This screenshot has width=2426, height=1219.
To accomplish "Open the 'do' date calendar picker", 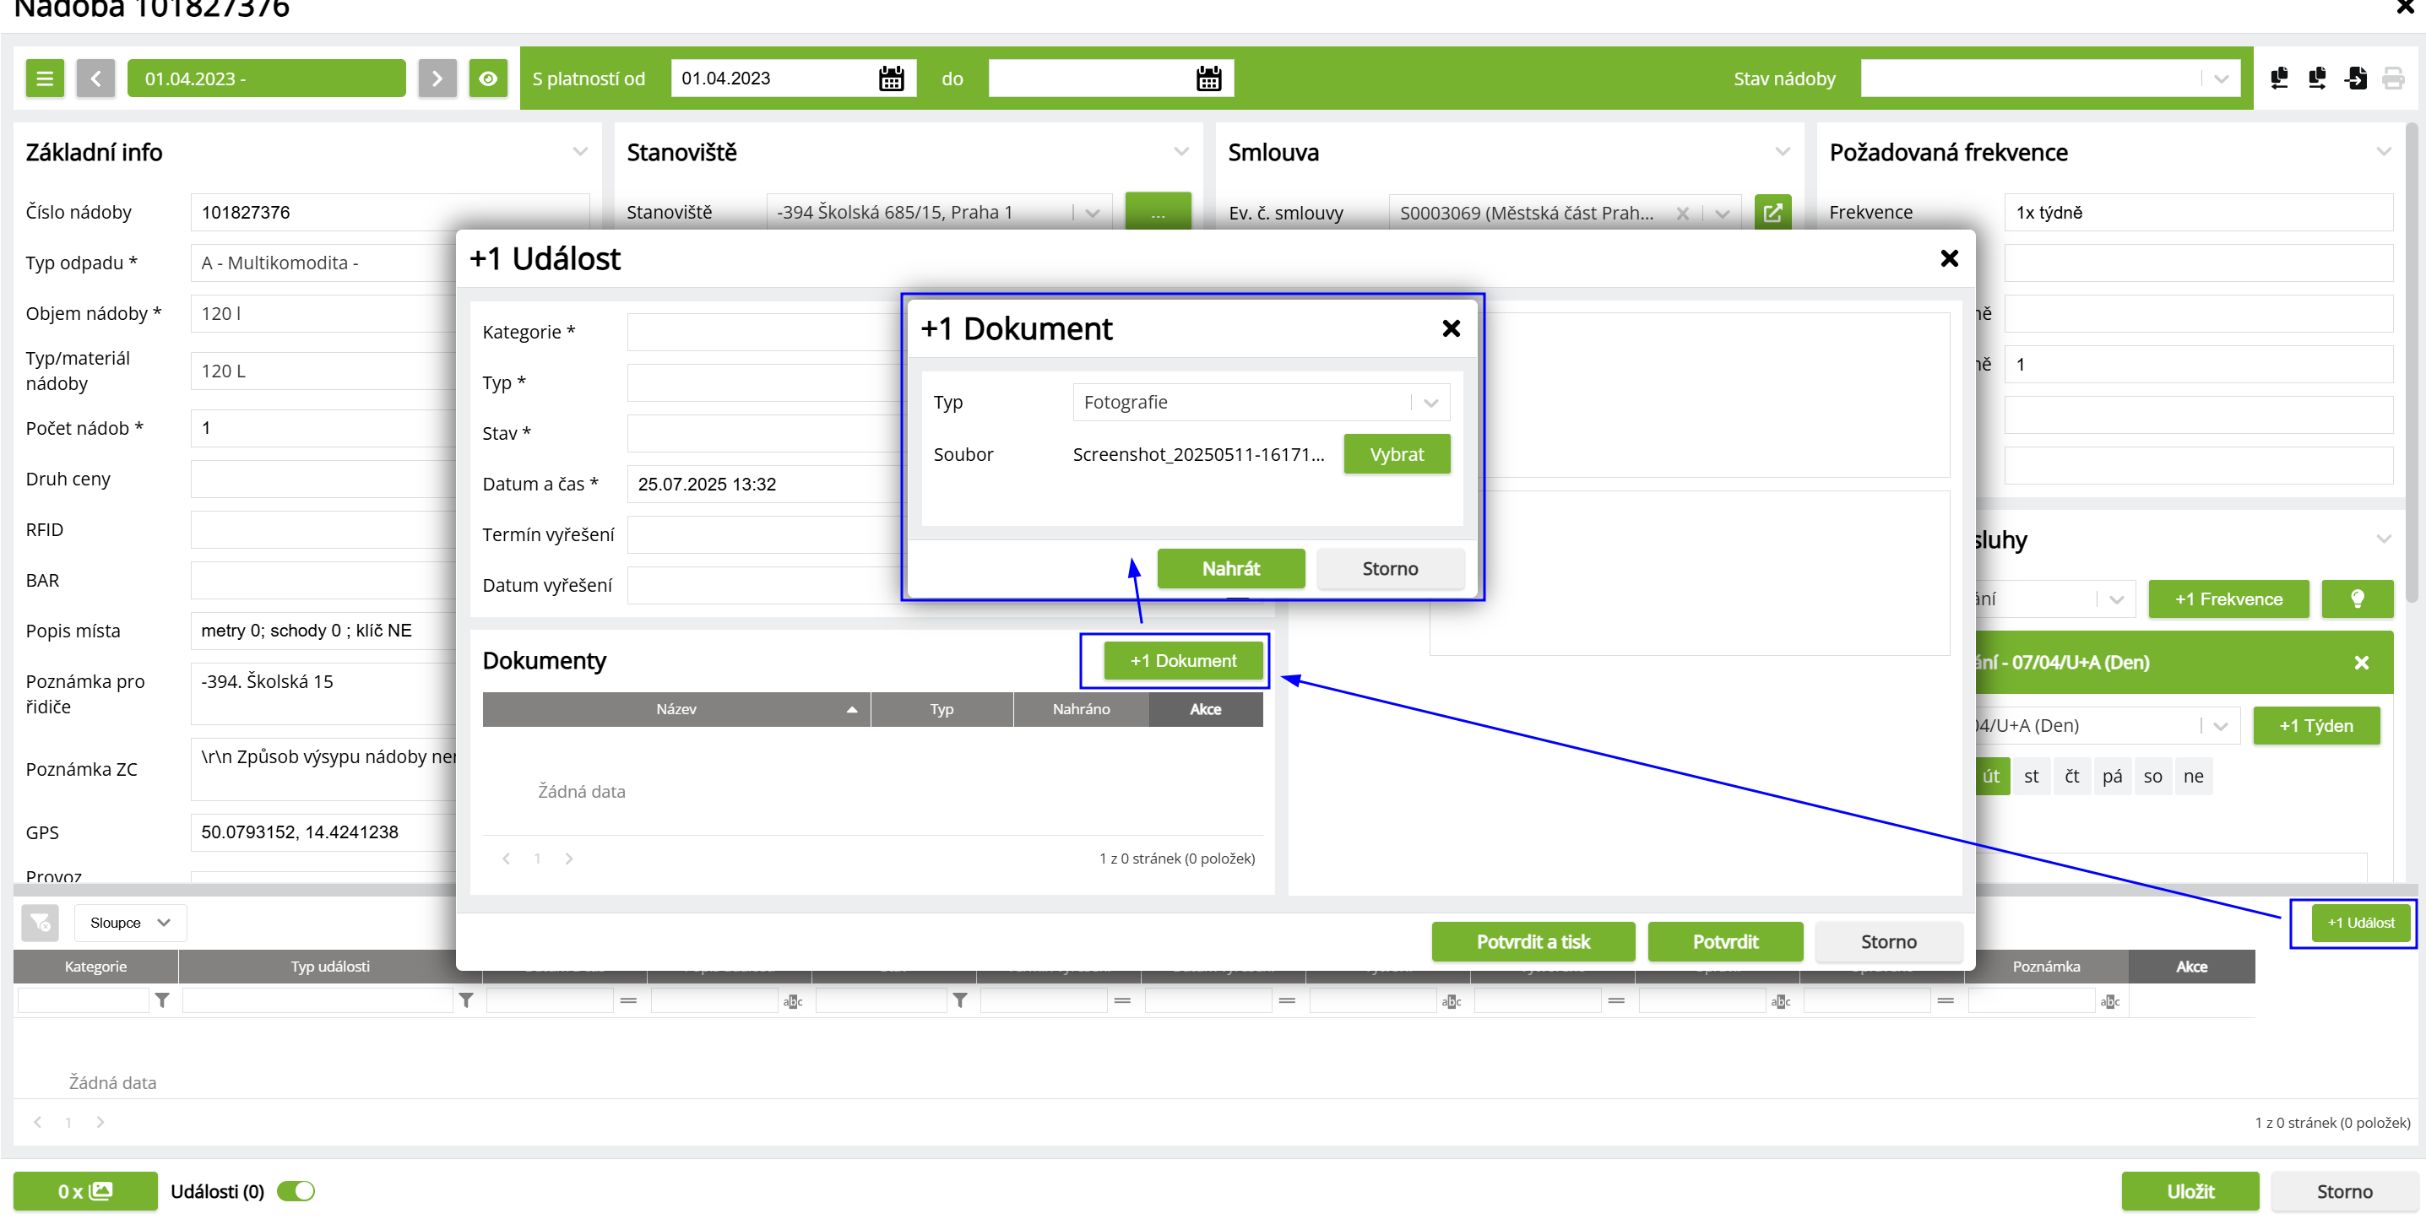I will 1208,79.
